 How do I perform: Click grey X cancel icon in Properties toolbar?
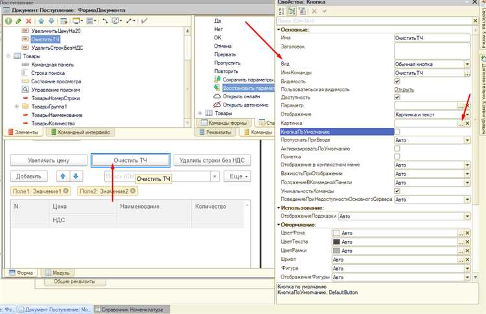(x=314, y=12)
